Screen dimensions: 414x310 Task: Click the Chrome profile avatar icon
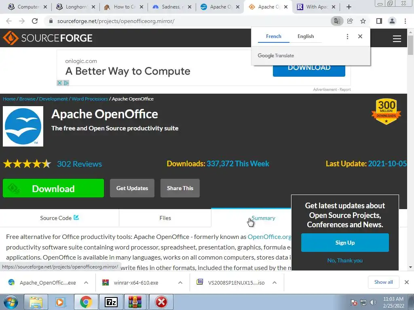392,21
